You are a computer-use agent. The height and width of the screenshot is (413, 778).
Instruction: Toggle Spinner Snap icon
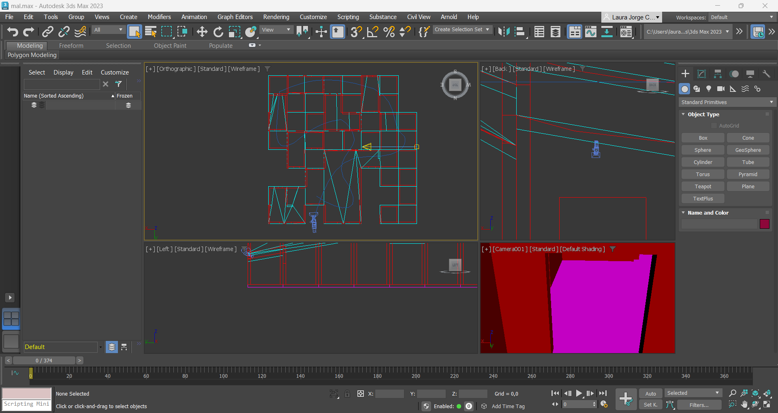(x=405, y=32)
